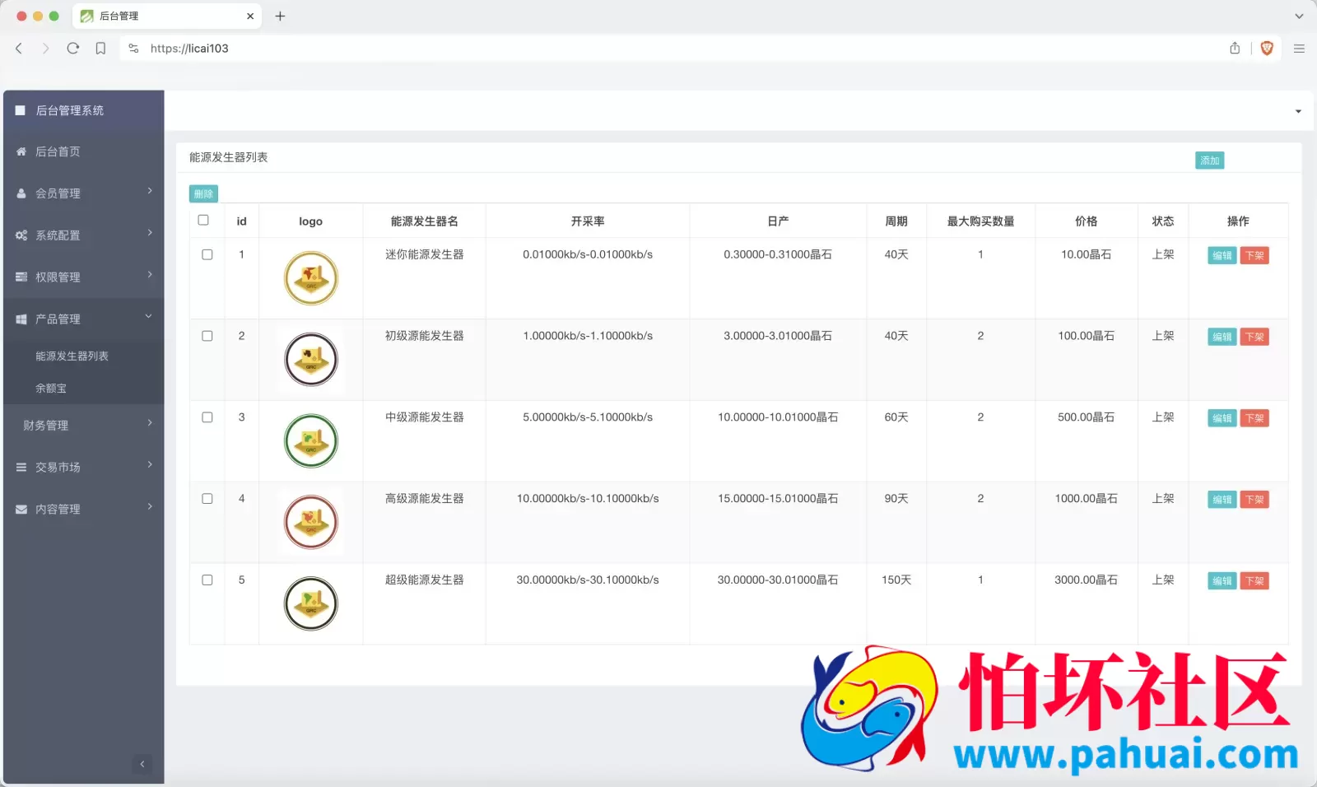This screenshot has width=1317, height=787.
Task: Click the icon beside 权限管理
Action: 21,277
